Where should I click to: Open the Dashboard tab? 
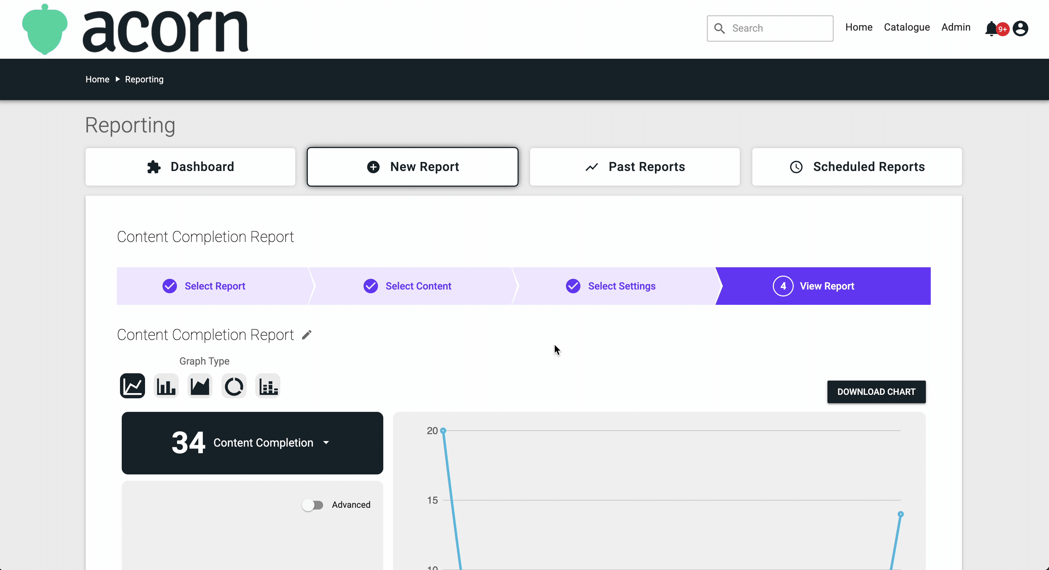(190, 167)
